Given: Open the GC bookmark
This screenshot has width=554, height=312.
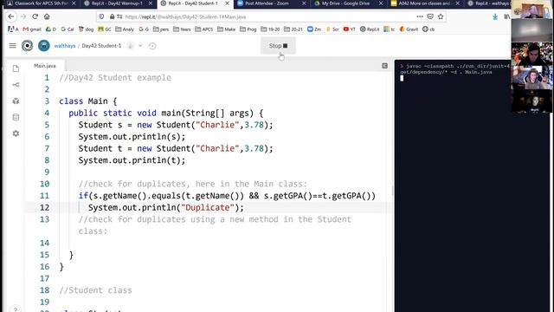Looking at the screenshot, I should pyautogui.click(x=105, y=29).
